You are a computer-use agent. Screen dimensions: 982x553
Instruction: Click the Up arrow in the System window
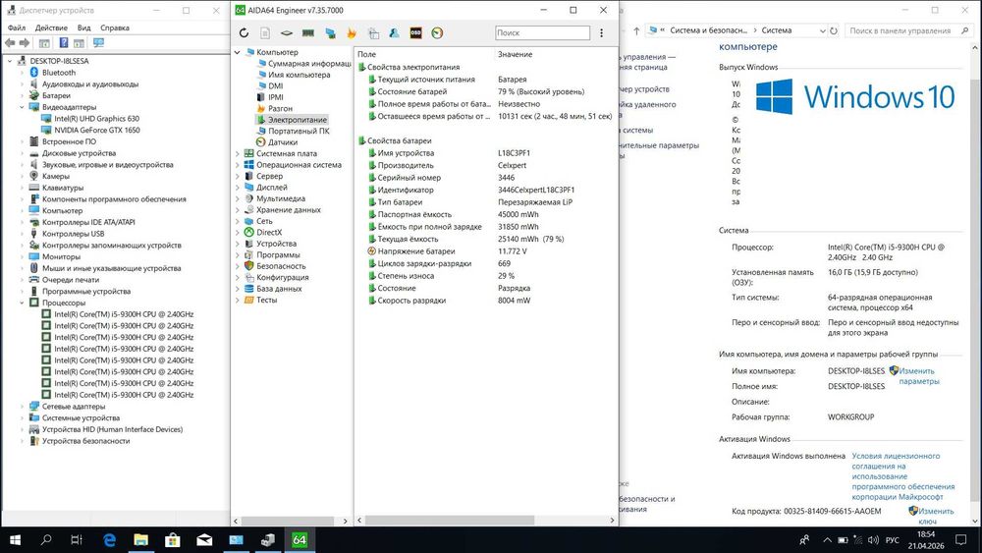point(636,30)
